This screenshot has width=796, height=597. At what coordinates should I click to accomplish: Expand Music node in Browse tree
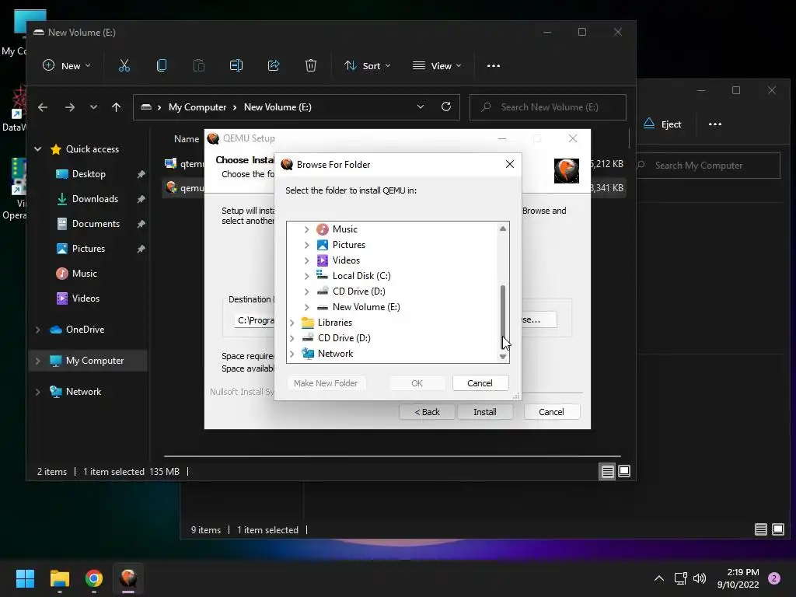coord(306,229)
